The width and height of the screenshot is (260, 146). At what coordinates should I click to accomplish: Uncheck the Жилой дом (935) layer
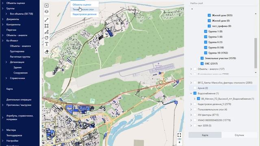click(209, 15)
